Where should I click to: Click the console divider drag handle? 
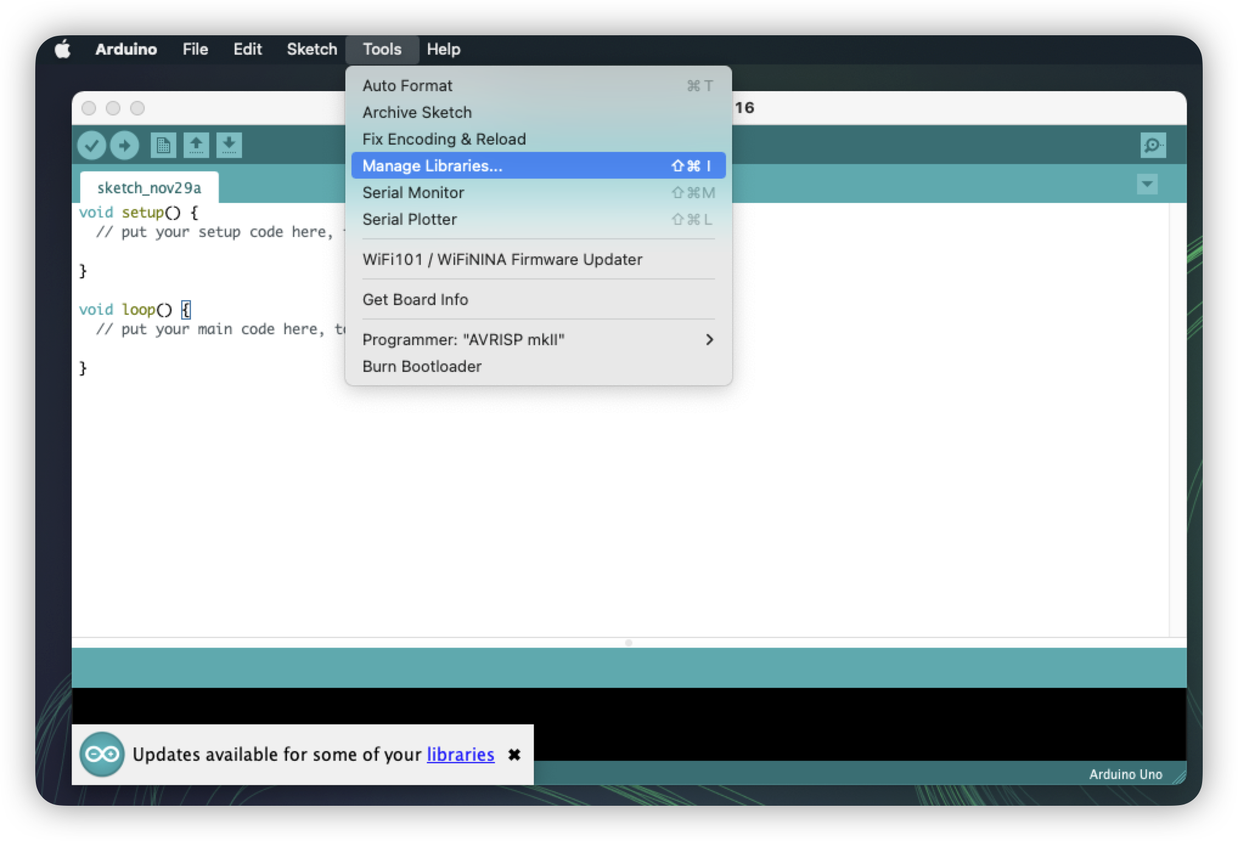(x=629, y=642)
